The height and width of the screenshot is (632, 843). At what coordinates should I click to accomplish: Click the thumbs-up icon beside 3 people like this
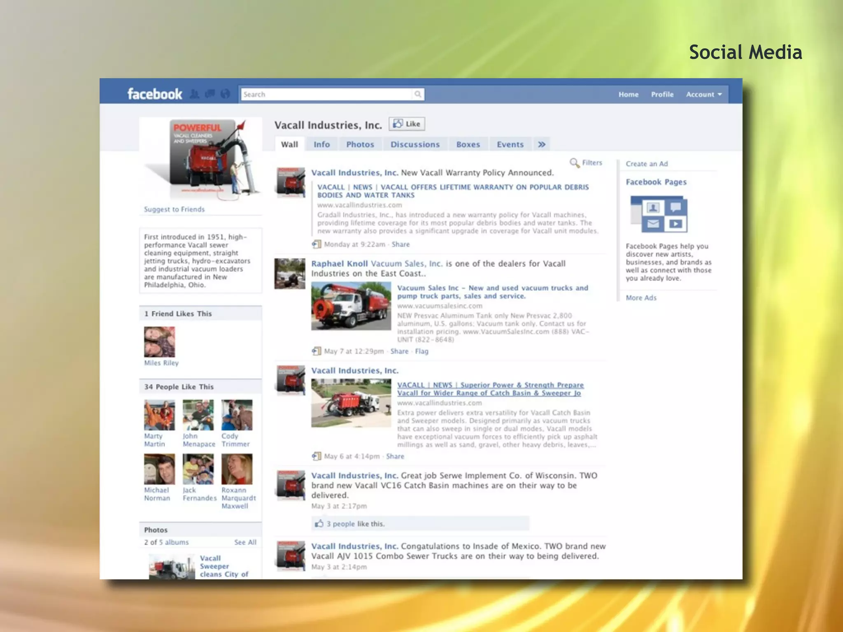319,523
